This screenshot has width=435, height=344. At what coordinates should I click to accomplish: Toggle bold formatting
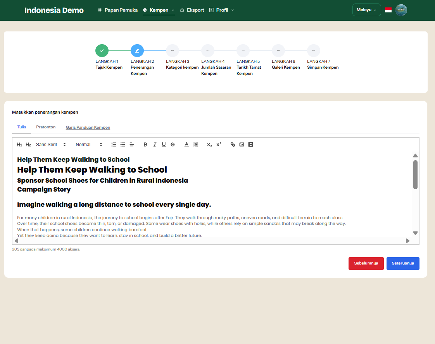[x=145, y=145]
